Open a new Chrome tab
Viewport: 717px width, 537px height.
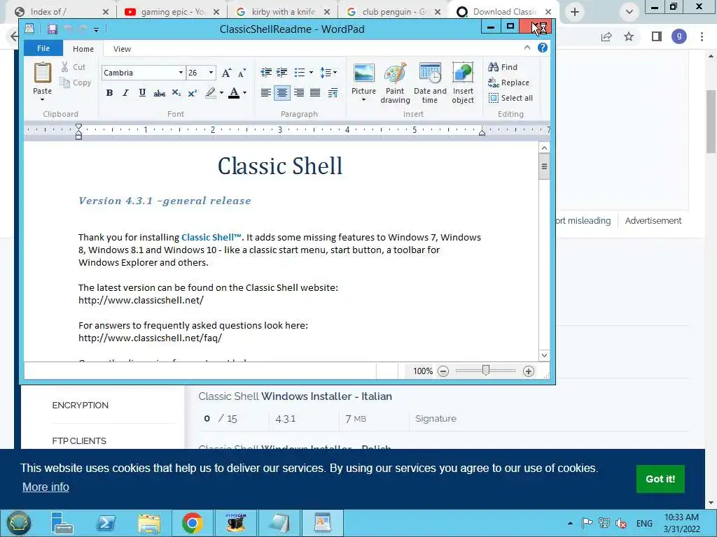click(575, 12)
